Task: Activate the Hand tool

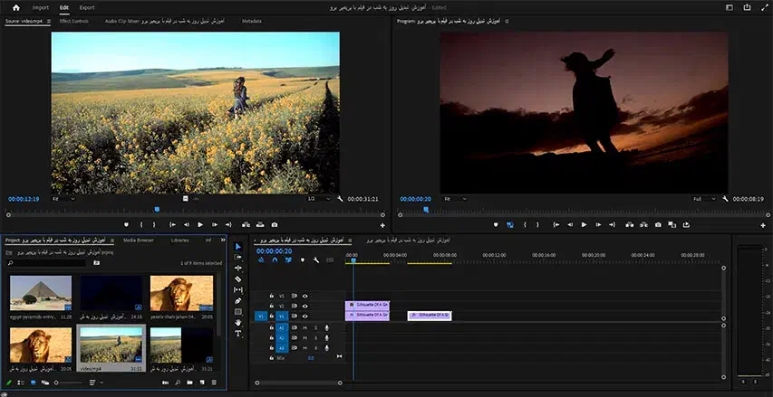Action: (x=238, y=323)
